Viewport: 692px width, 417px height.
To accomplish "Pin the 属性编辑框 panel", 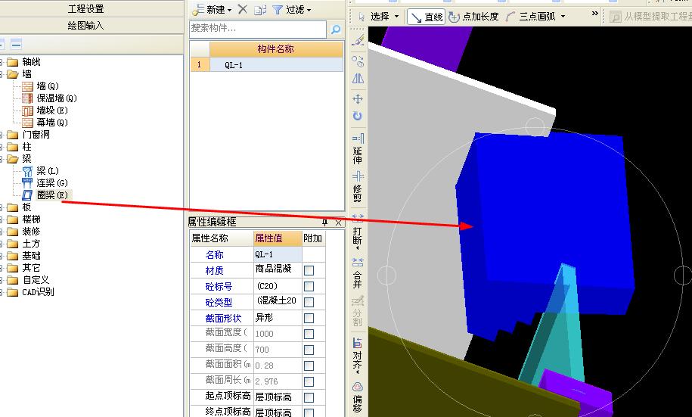I will [325, 223].
